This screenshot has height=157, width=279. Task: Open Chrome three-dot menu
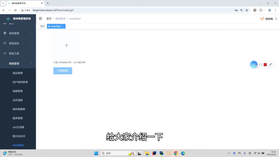tap(275, 10)
